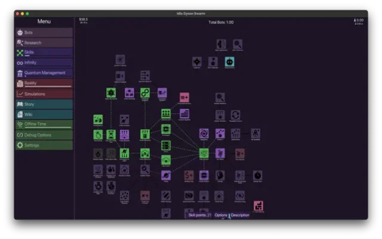Open Settings from the sidebar menu
382x239 pixels.
44,145
